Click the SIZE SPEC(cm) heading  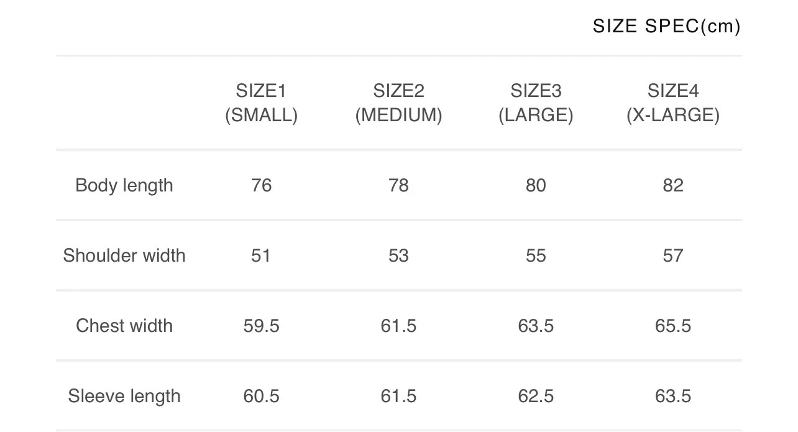point(666,27)
